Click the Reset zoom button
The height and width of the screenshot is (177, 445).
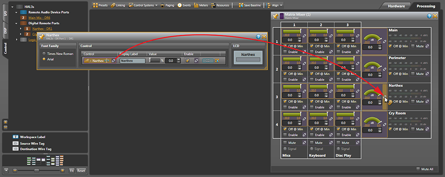pos(81,170)
